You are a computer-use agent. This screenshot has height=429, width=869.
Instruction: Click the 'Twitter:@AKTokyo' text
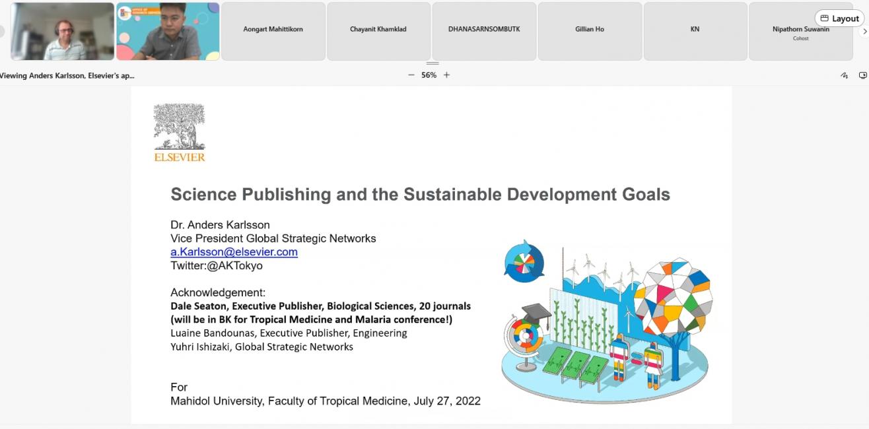pos(217,265)
